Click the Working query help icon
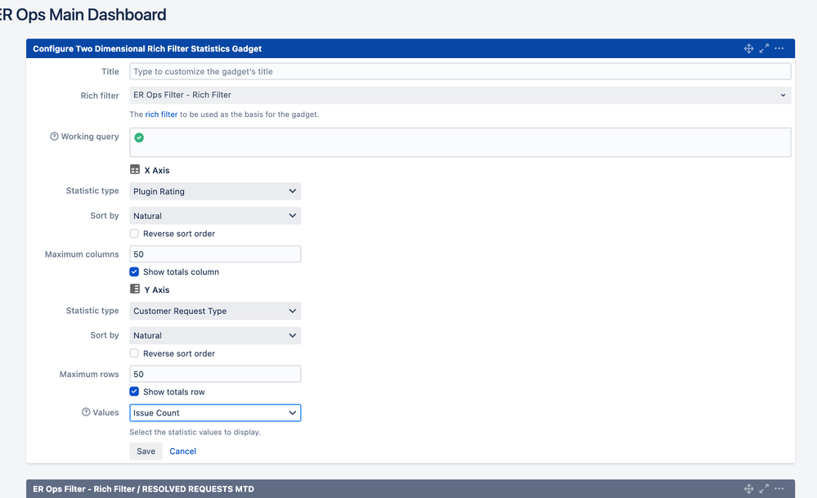 point(54,137)
